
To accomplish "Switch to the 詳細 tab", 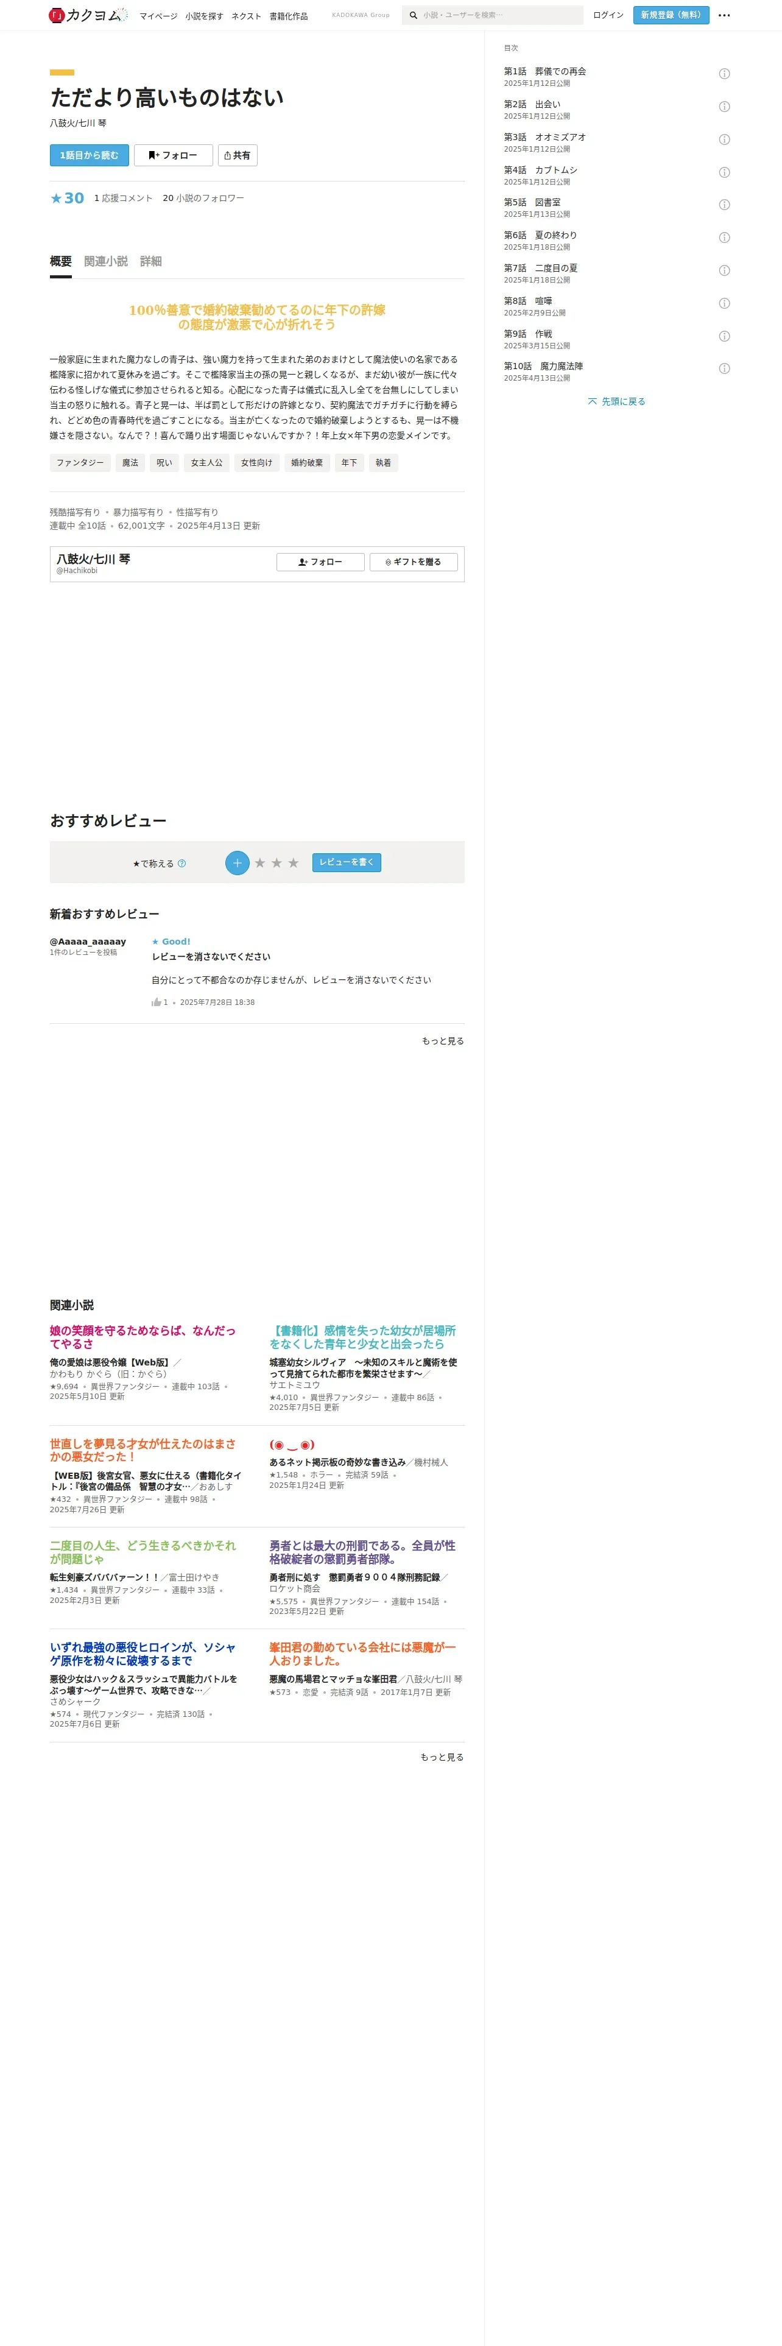I will tap(151, 261).
